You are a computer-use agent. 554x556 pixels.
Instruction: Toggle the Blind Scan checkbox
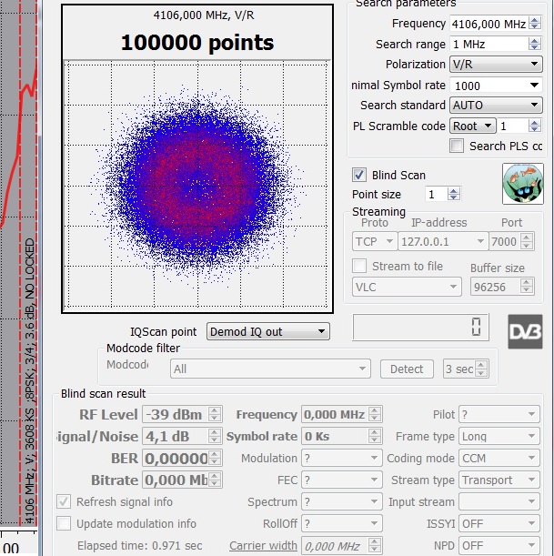pos(359,175)
